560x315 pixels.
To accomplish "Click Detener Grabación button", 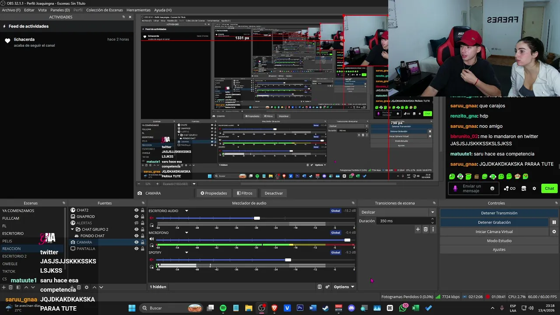I will (494, 222).
